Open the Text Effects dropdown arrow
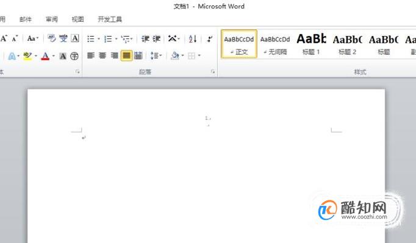The height and width of the screenshot is (243, 416). (18, 56)
